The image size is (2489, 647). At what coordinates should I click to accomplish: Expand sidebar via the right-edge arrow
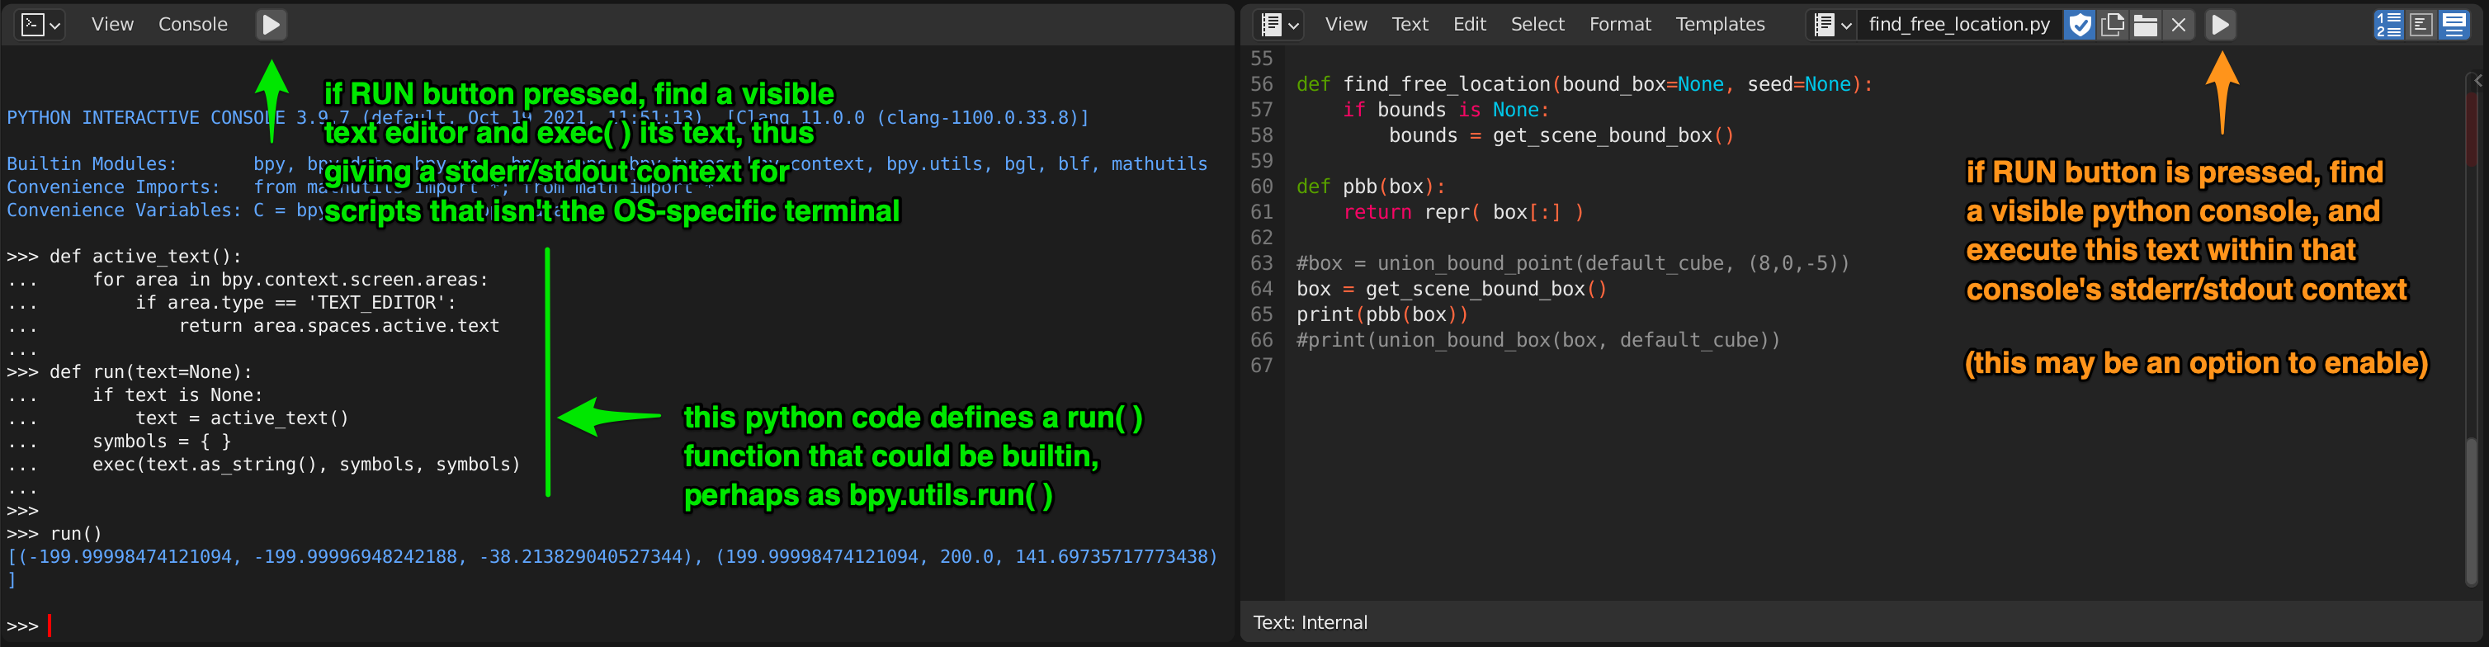pos(2478,81)
